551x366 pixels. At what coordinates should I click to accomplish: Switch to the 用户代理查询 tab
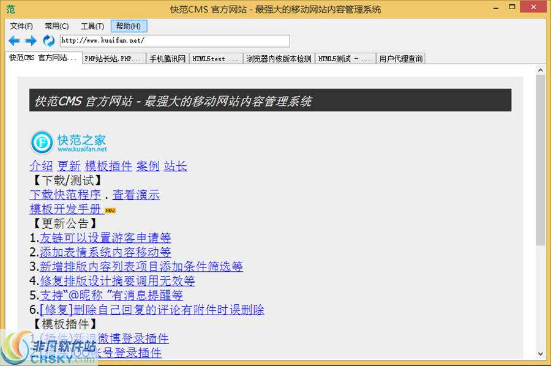coord(400,59)
